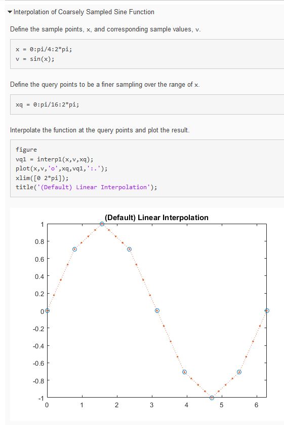Image resolution: width=284 pixels, height=425 pixels.
Task: Click the code line 'v = sin(x);'
Action: click(x=35, y=59)
